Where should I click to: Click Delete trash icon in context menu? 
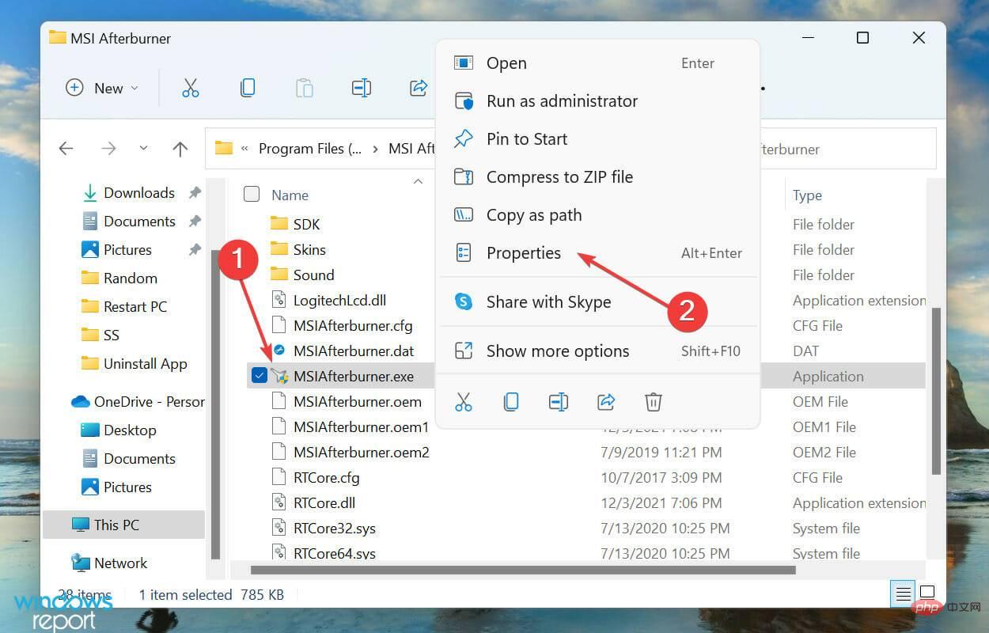pos(653,402)
